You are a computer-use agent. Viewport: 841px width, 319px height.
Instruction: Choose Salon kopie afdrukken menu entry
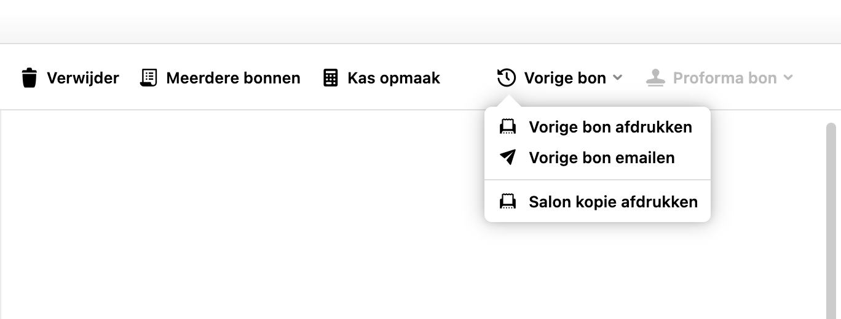pyautogui.click(x=613, y=202)
